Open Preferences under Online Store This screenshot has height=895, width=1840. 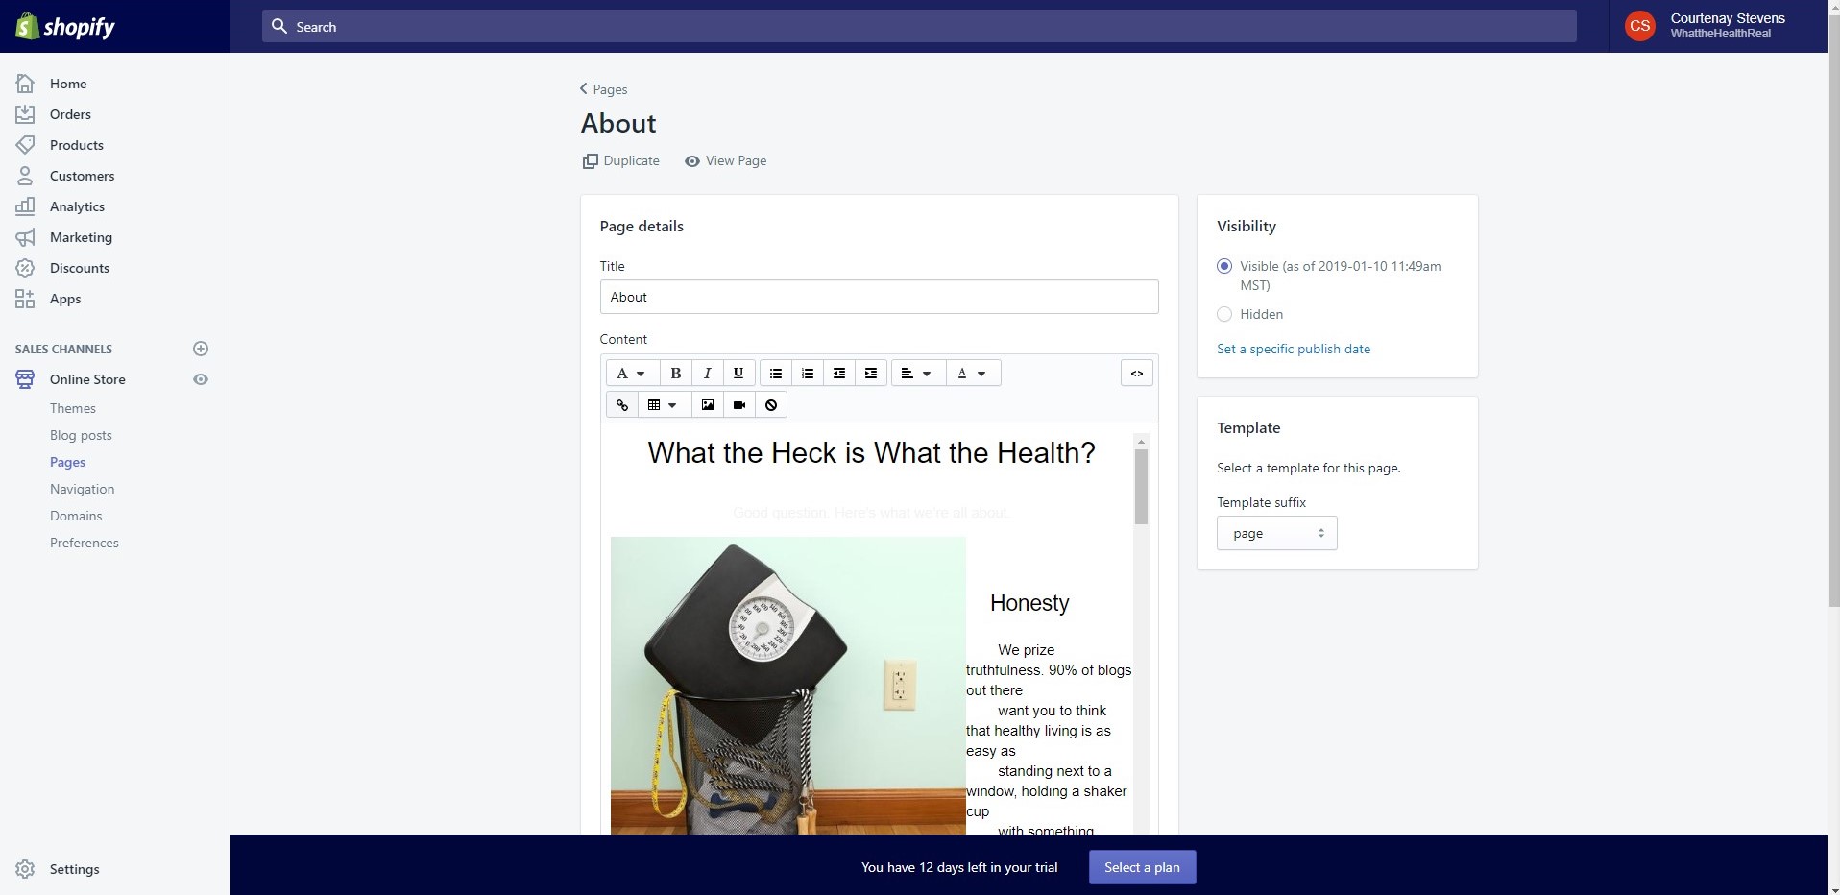(85, 543)
